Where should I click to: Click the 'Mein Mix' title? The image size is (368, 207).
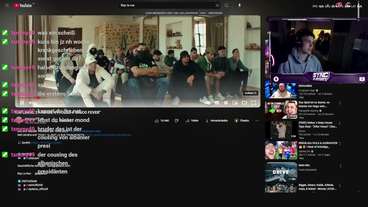pyautogui.click(x=304, y=165)
